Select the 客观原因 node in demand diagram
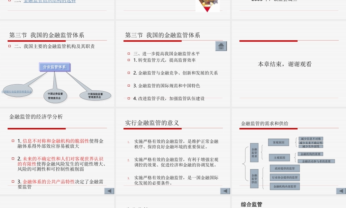Image resolution: width=346 pixels, height=208 pixels. coord(279,142)
